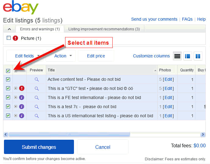Click the Submit changes button
This screenshot has height=164, width=210.
pyautogui.click(x=39, y=147)
